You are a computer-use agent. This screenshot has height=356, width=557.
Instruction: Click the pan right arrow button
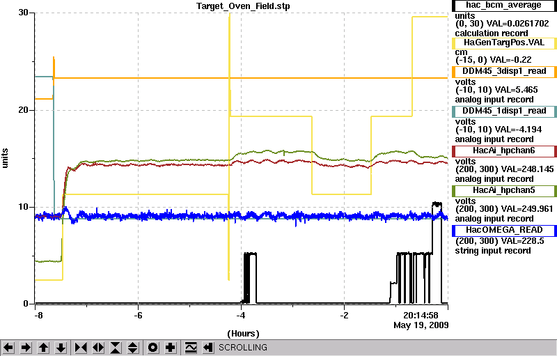pos(26,347)
